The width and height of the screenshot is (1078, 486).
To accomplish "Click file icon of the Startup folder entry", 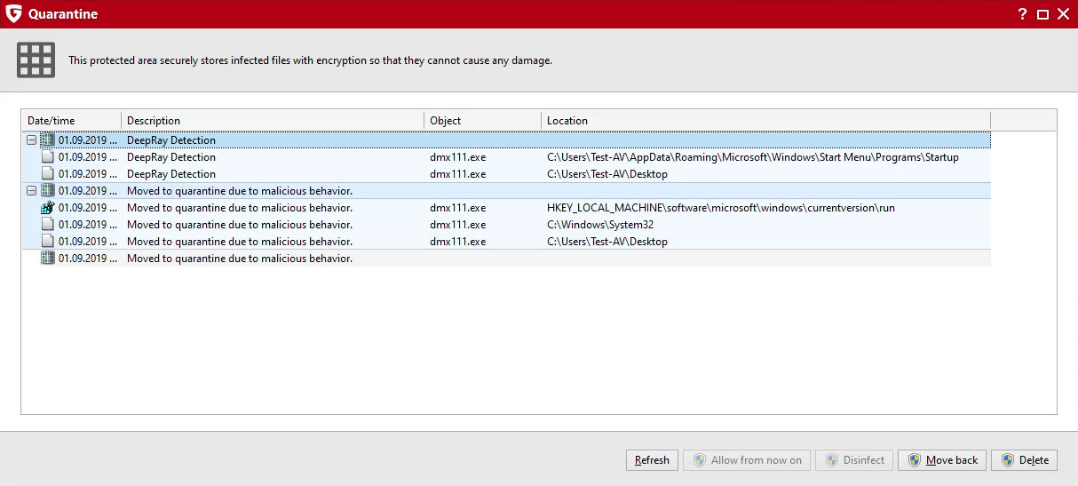I will tap(48, 157).
